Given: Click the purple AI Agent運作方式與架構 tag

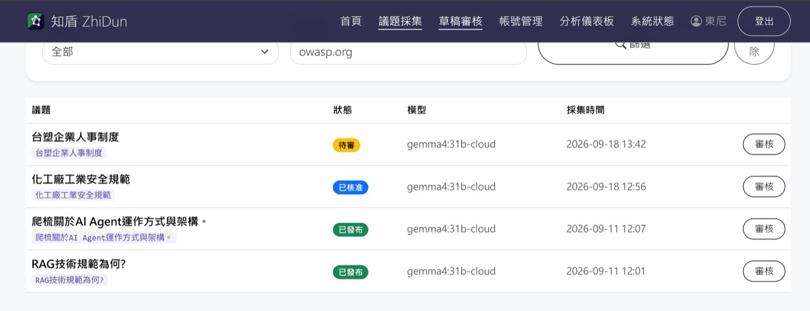Looking at the screenshot, I should [x=104, y=237].
